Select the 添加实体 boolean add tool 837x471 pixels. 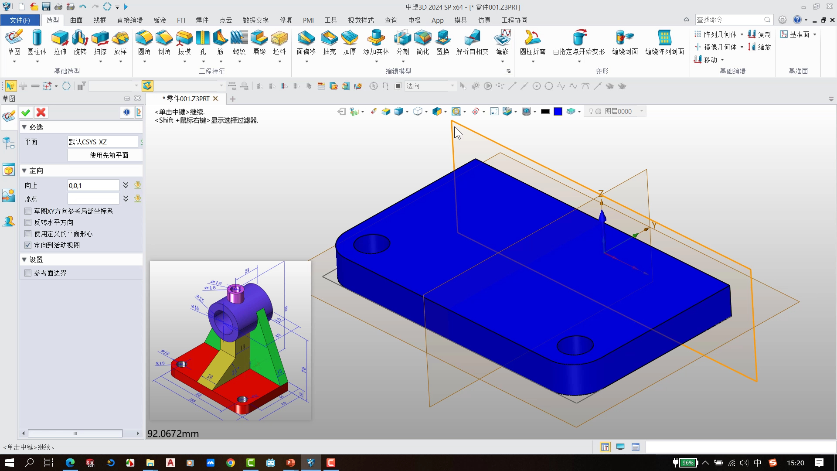click(x=376, y=42)
